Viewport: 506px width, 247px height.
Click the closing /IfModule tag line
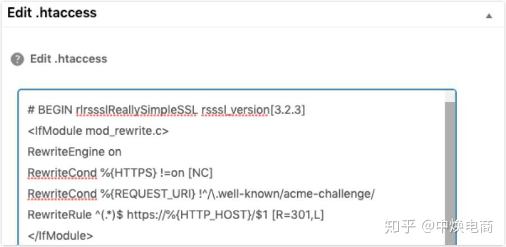[x=60, y=236]
